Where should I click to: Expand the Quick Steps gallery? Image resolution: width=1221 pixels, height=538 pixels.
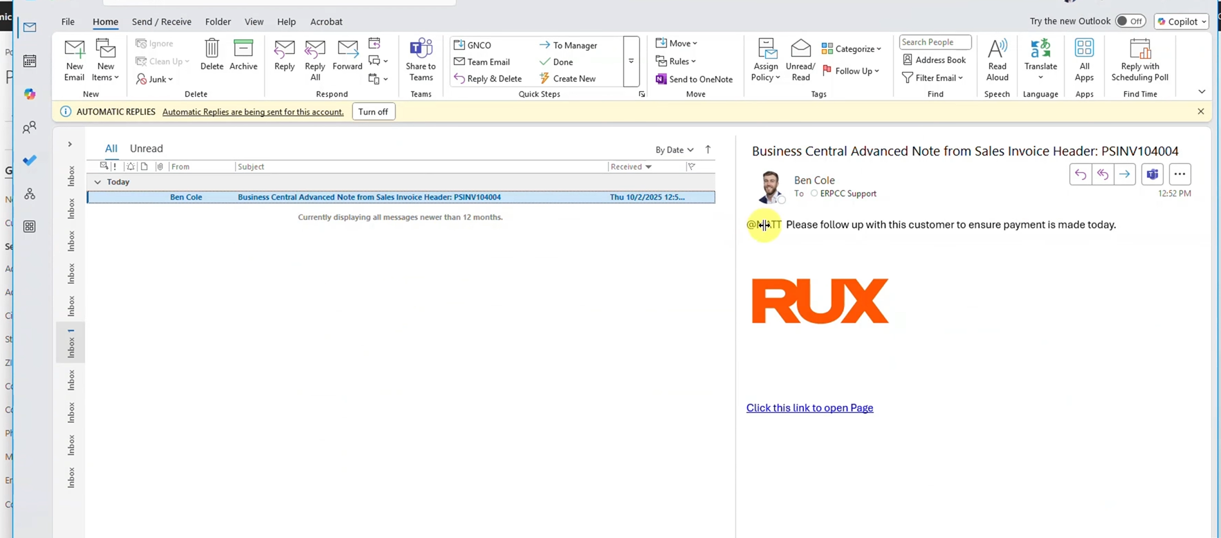(631, 62)
